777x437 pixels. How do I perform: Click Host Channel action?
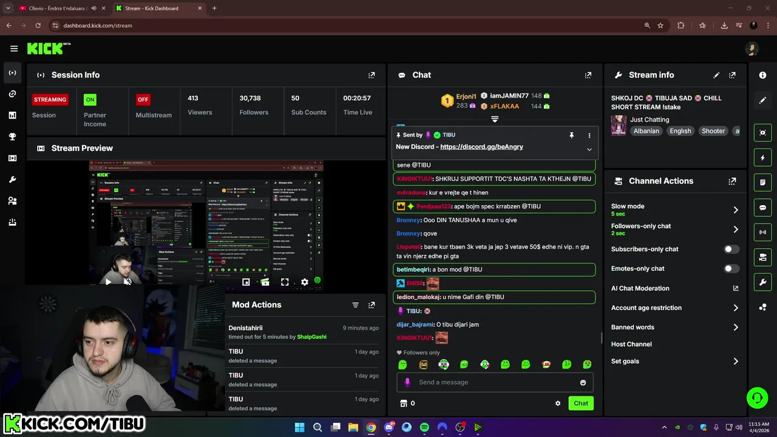[631, 344]
